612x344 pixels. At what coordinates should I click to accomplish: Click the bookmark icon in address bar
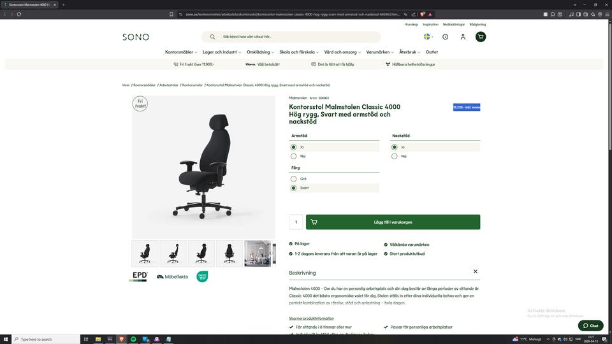171,14
